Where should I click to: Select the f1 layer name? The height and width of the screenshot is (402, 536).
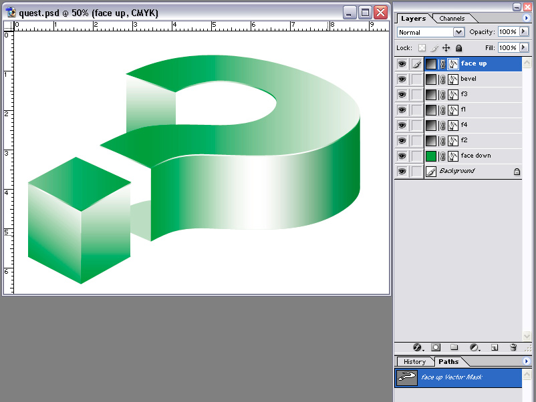463,110
